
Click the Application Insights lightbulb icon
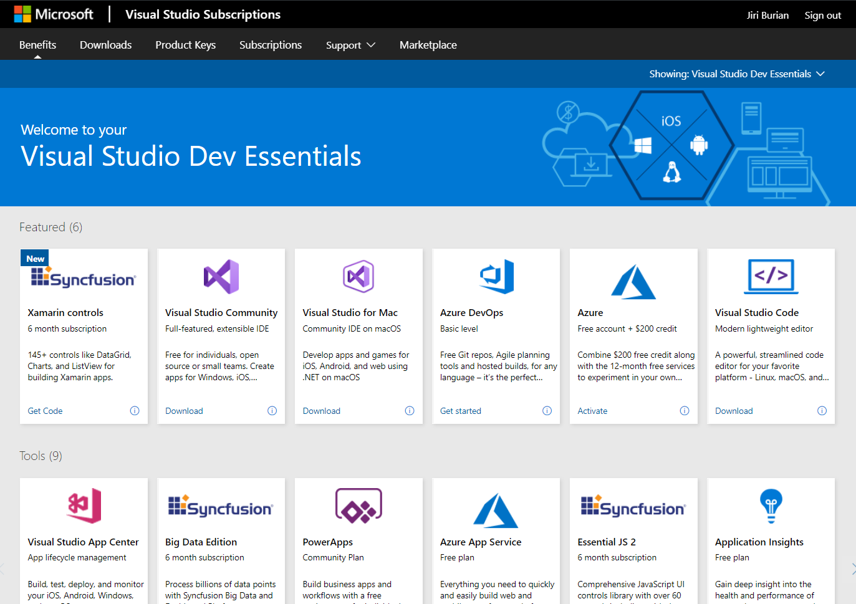click(771, 506)
